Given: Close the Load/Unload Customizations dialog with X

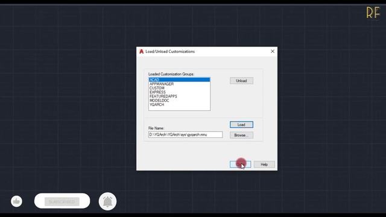Looking at the screenshot, I should click(x=272, y=51).
